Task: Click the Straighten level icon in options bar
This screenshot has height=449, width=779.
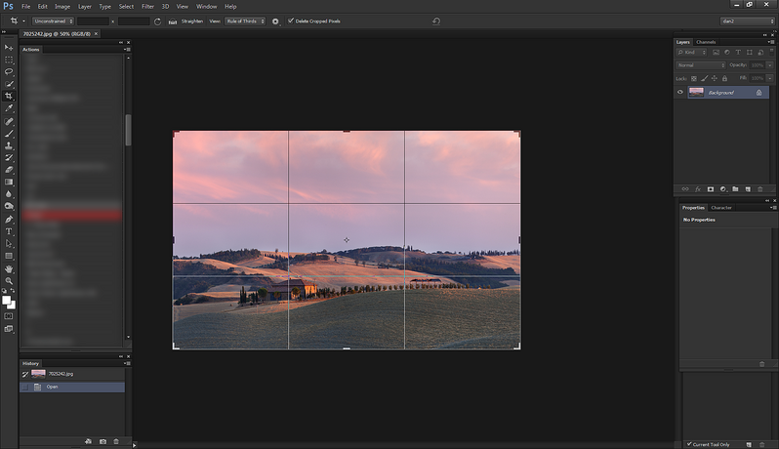Action: click(173, 21)
